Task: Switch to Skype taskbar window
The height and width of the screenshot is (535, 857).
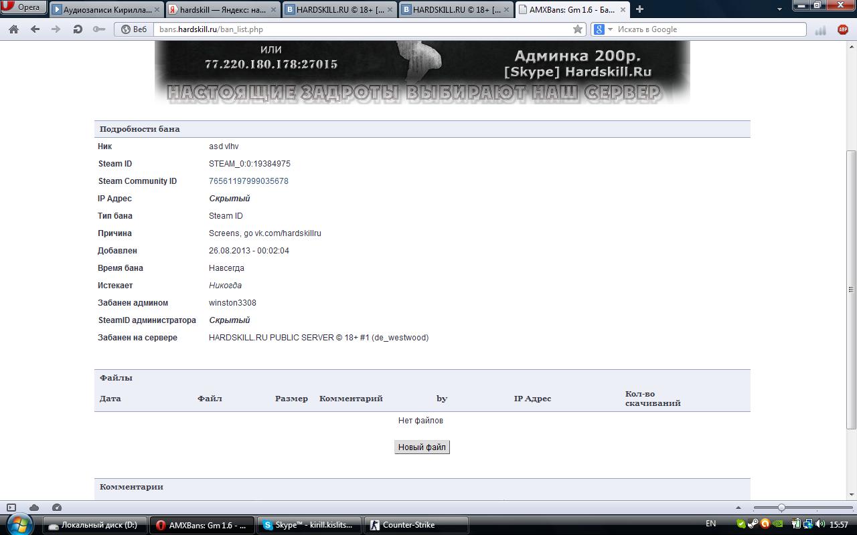Action: click(309, 525)
